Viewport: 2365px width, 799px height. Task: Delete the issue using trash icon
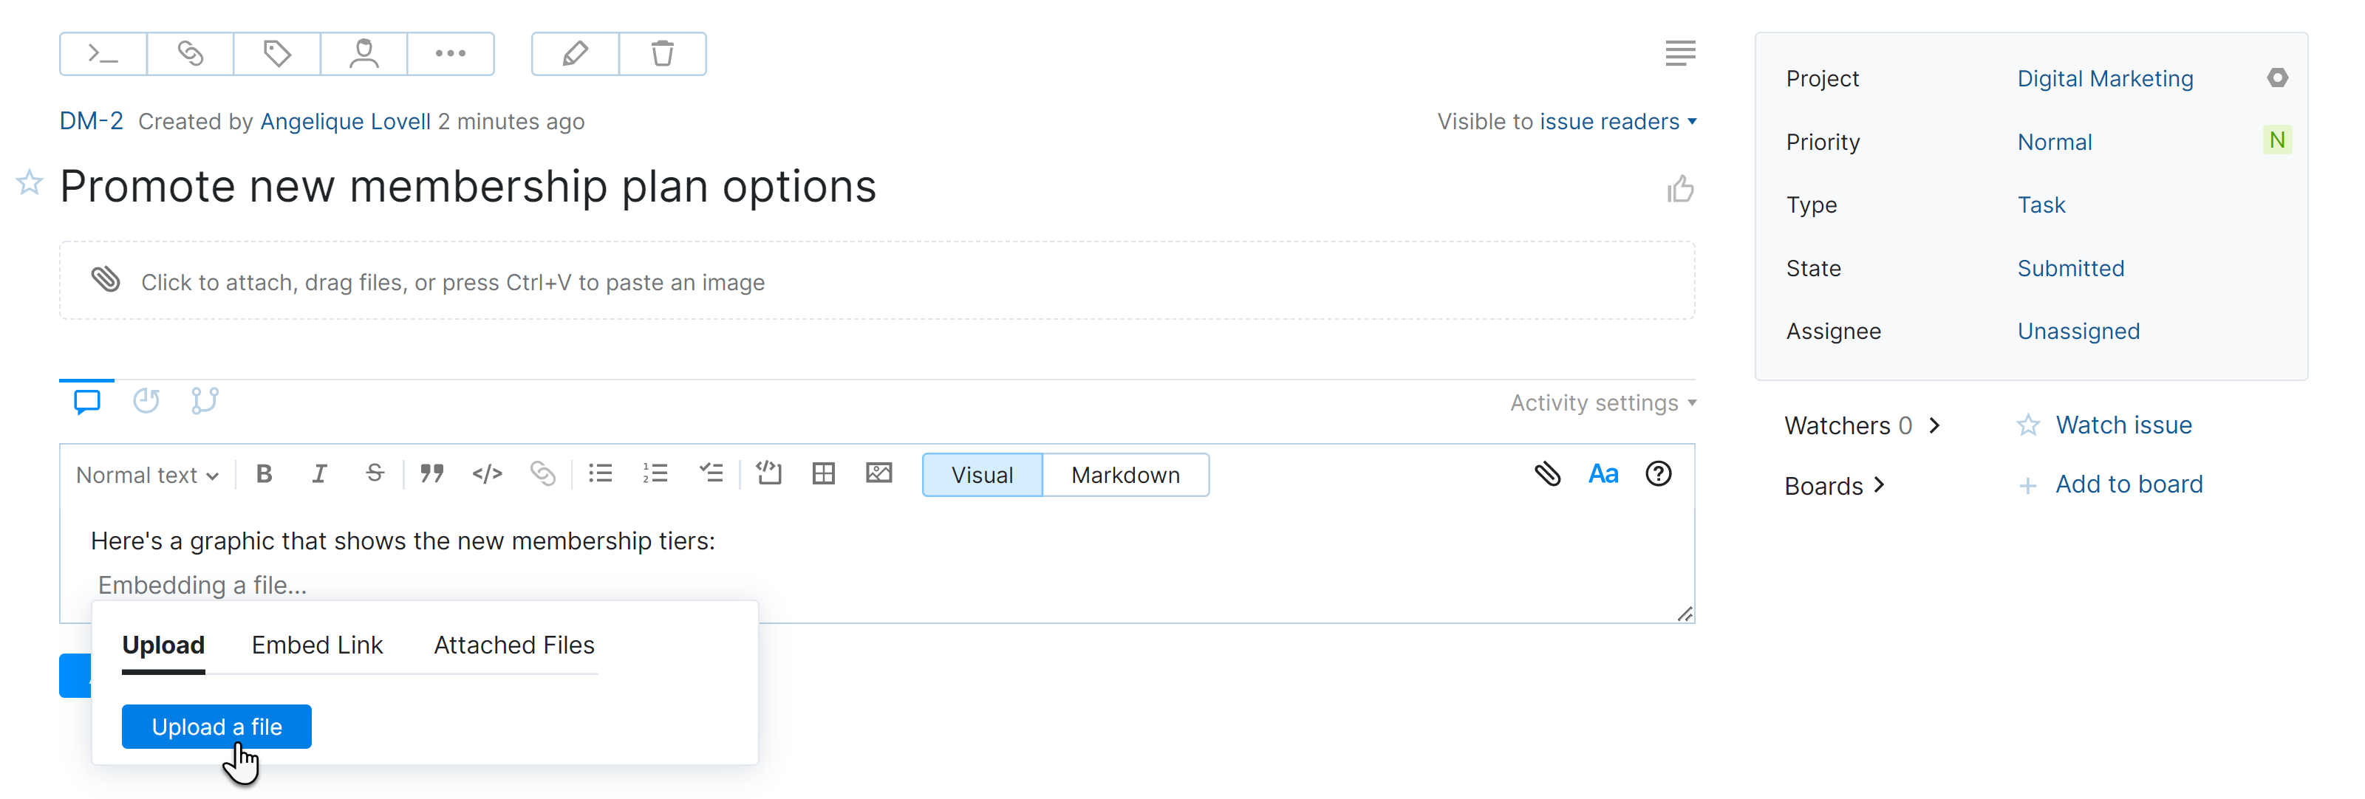(x=663, y=53)
